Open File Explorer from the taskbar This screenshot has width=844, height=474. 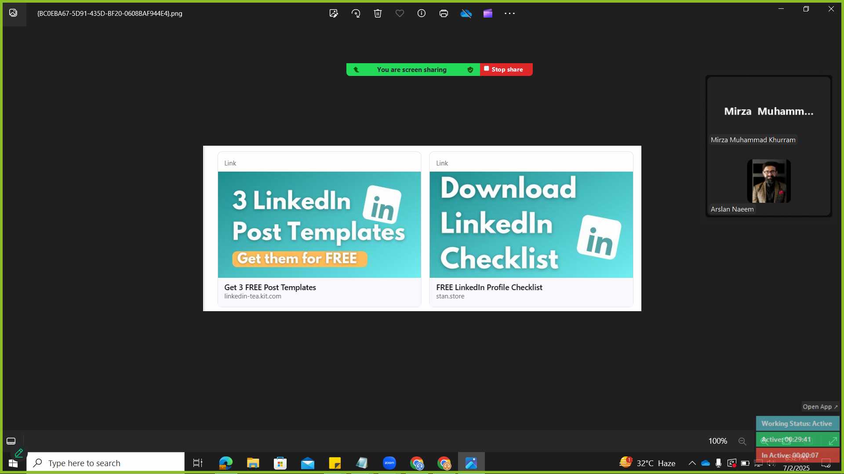(253, 463)
